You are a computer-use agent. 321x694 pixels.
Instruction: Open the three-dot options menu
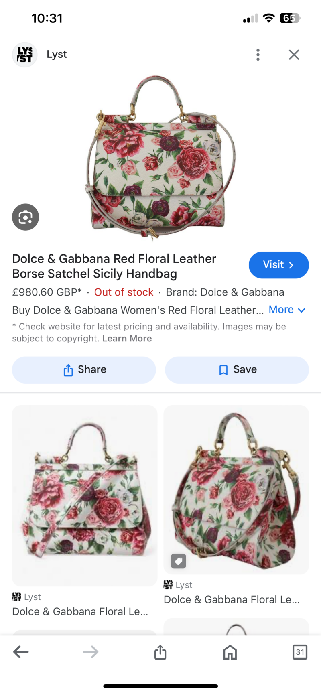coord(258,55)
